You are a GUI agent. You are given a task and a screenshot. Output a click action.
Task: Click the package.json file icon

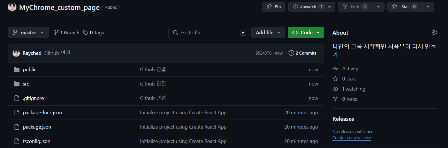click(17, 127)
